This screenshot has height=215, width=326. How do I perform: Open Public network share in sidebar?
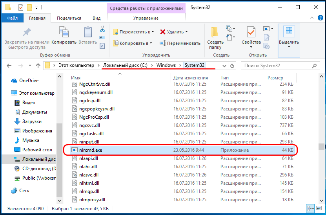35,178
